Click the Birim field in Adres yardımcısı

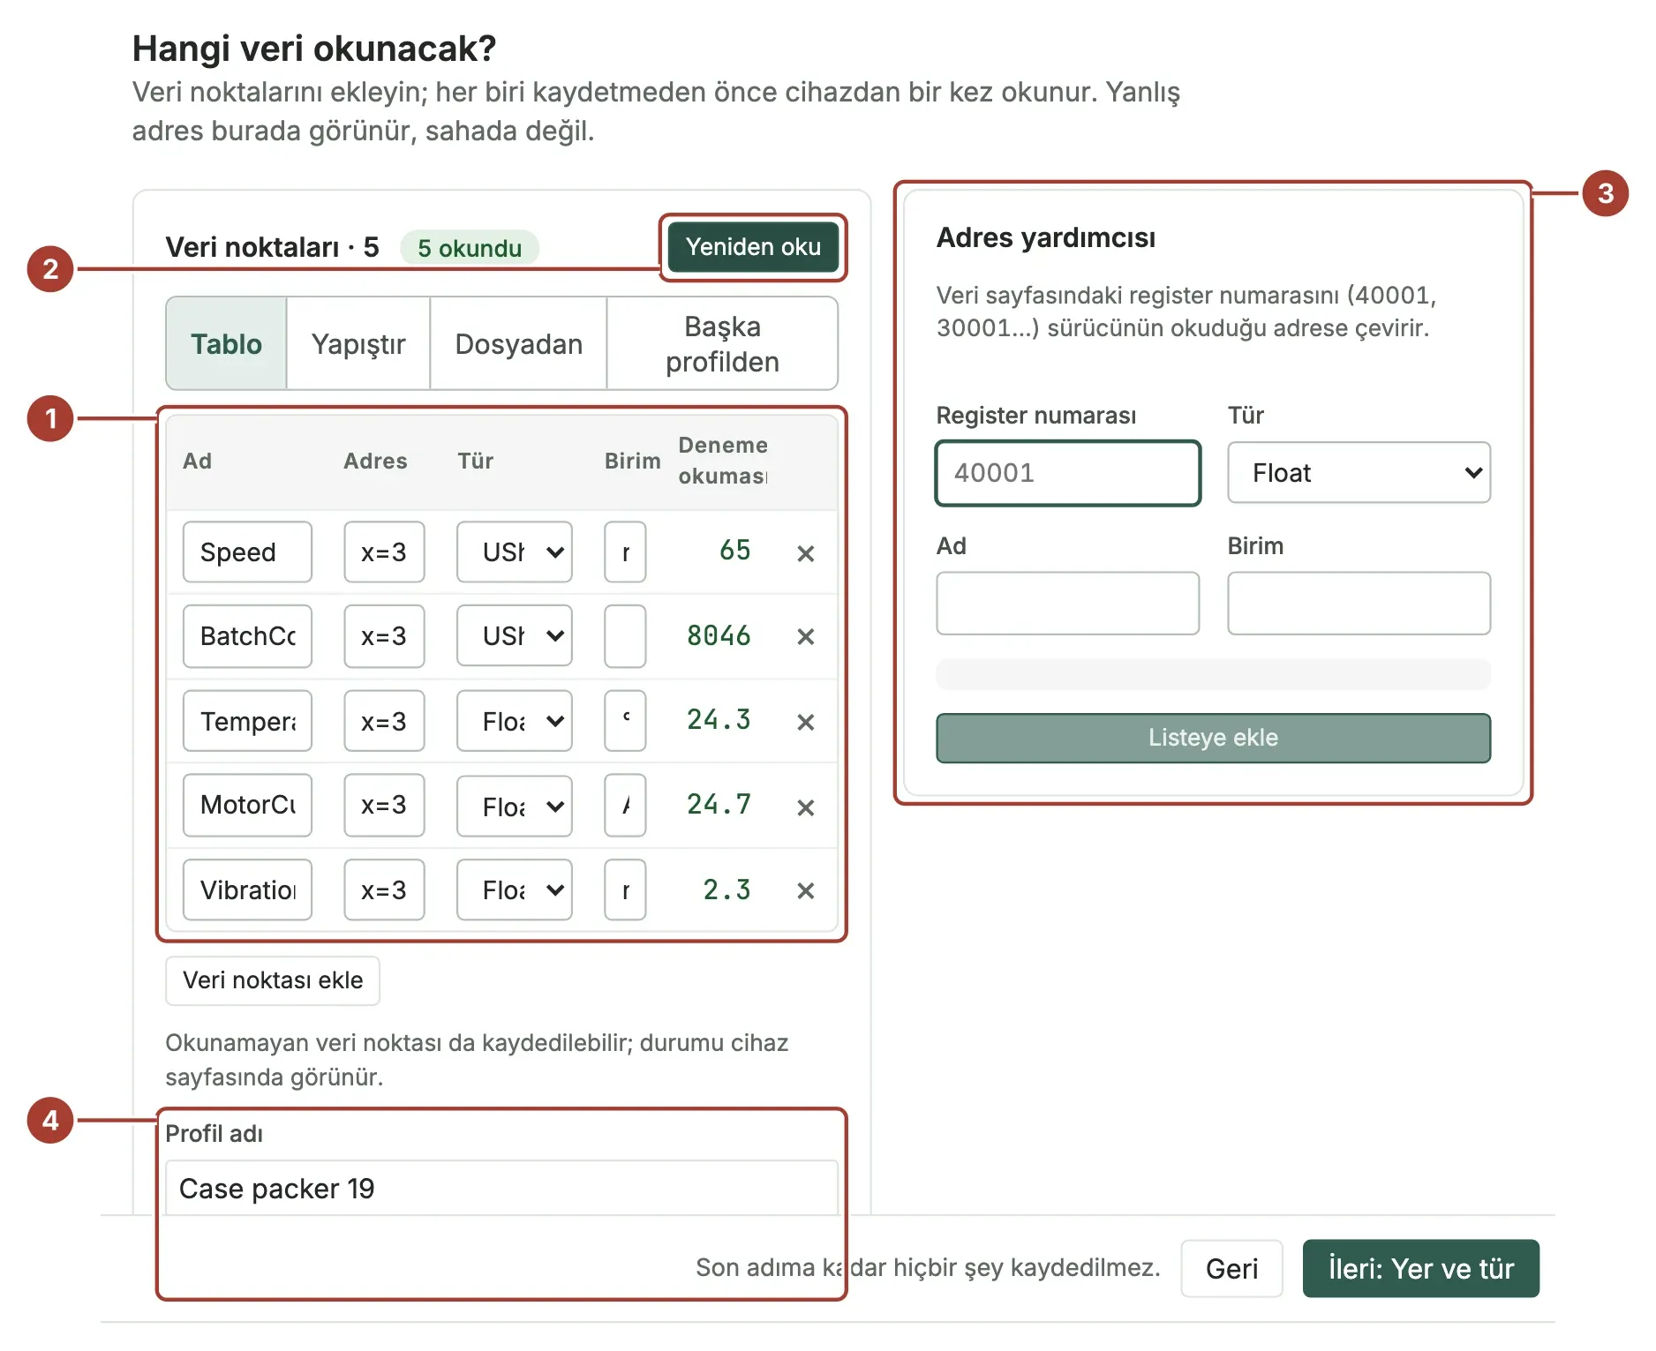[1359, 604]
